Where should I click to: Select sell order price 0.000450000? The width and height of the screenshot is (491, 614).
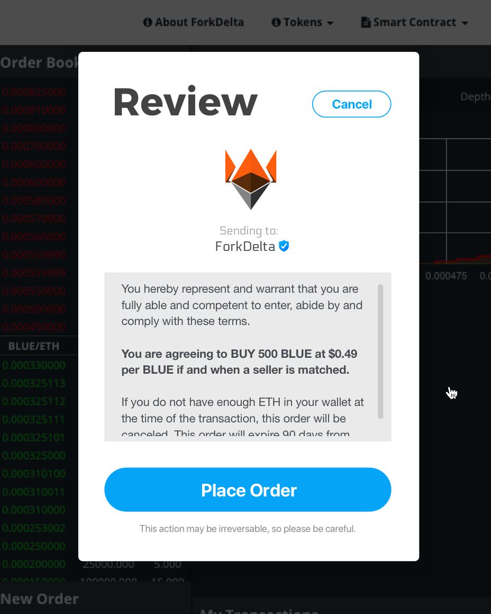pyautogui.click(x=34, y=327)
